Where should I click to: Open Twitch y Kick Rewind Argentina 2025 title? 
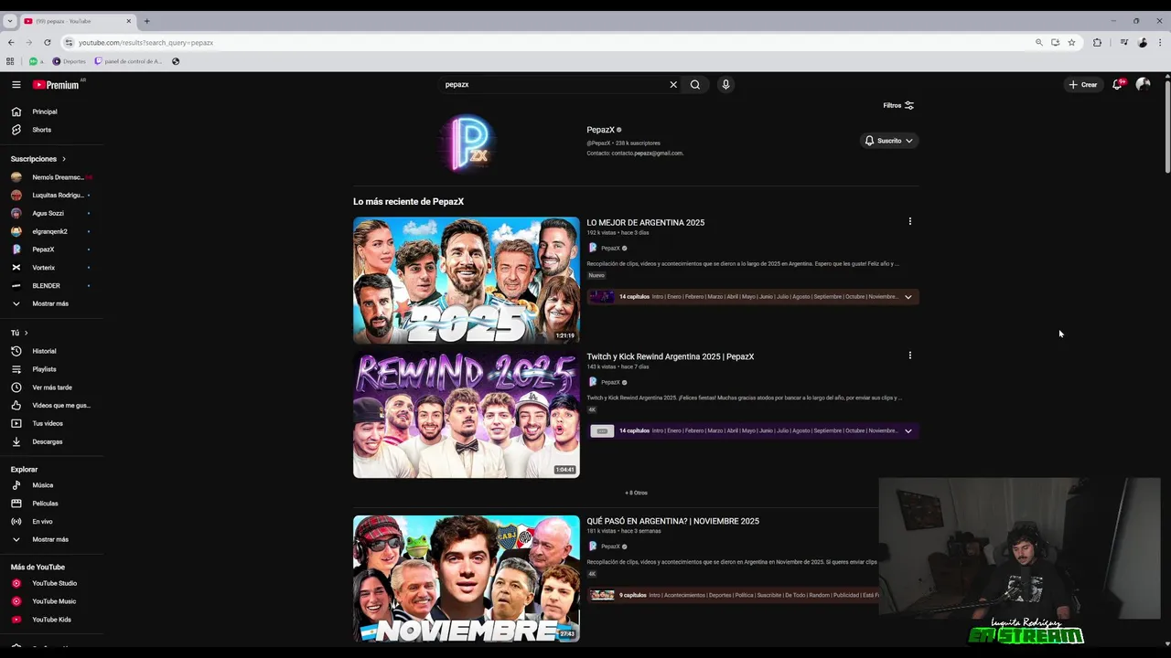coord(671,356)
